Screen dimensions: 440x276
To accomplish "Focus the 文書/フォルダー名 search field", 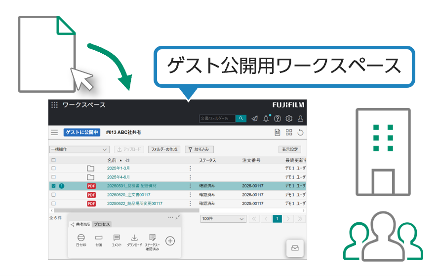I will coord(217,118).
